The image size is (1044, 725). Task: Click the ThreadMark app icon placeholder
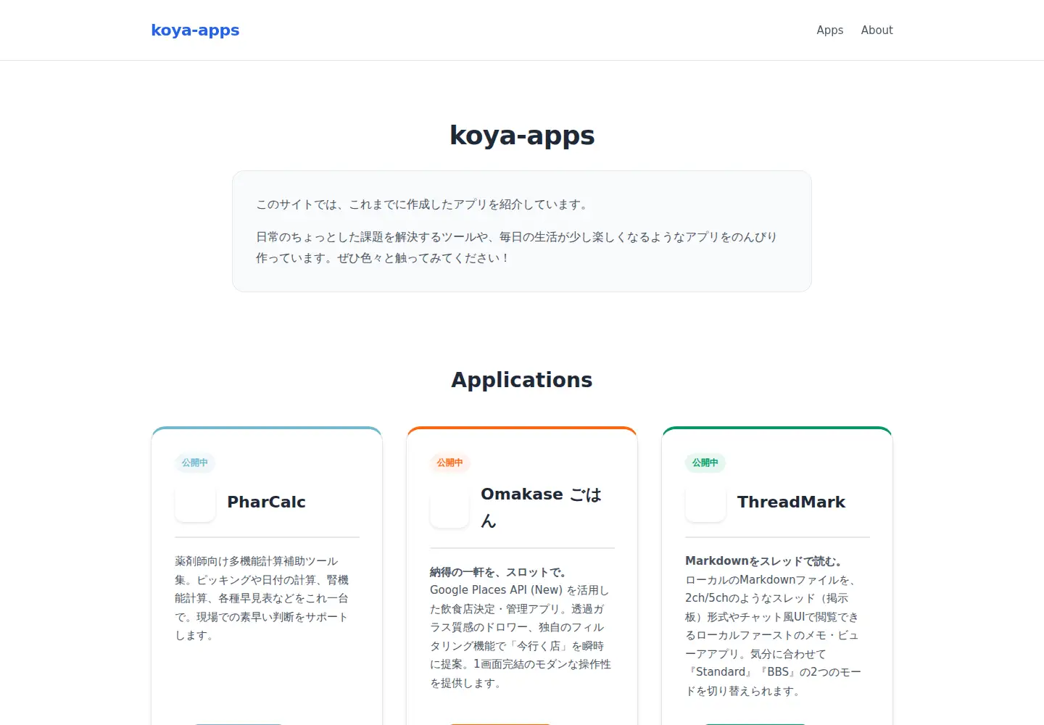coord(705,502)
